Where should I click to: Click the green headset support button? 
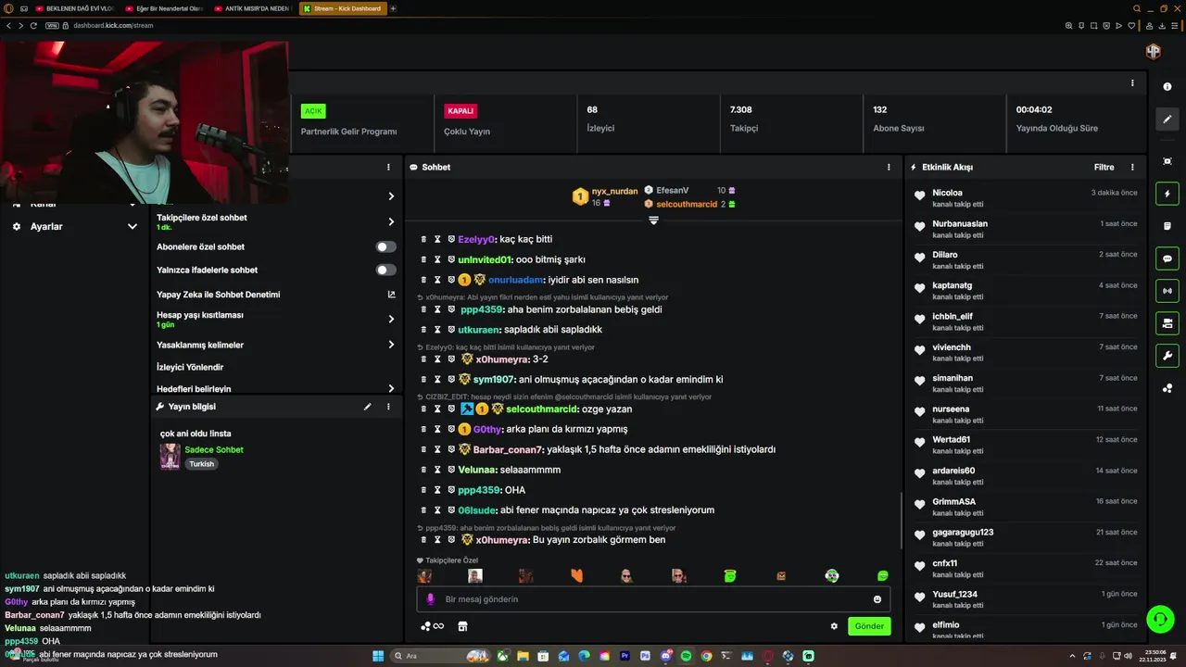(1159, 618)
